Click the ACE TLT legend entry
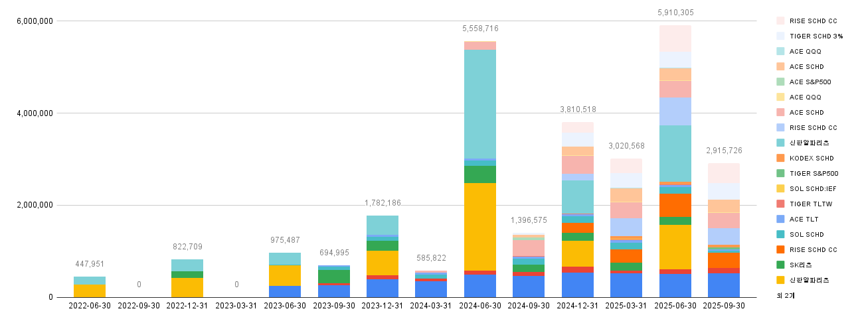860x327 pixels. [802, 219]
